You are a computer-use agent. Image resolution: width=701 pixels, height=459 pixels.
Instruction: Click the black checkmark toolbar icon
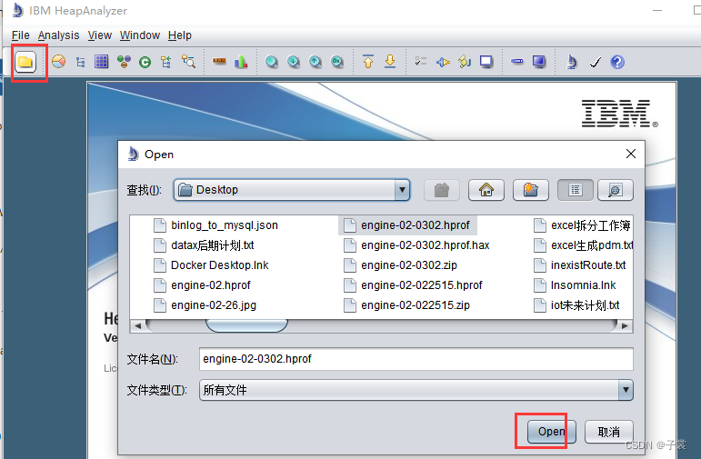(x=595, y=62)
